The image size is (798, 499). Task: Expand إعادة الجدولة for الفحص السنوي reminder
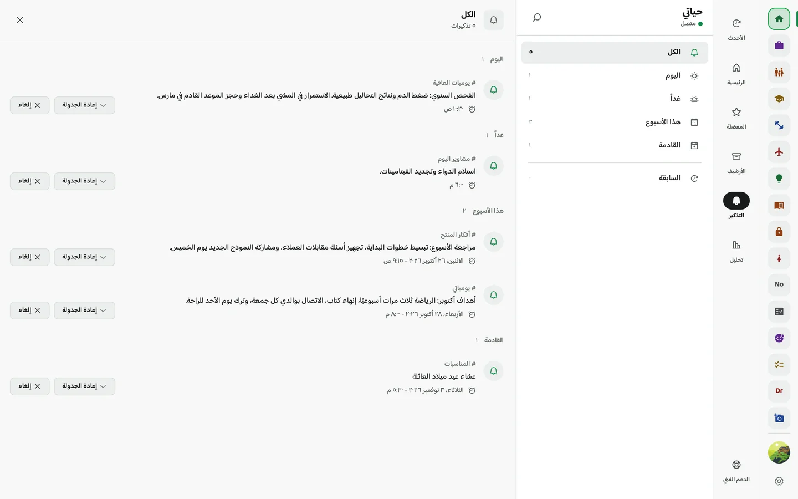click(84, 105)
